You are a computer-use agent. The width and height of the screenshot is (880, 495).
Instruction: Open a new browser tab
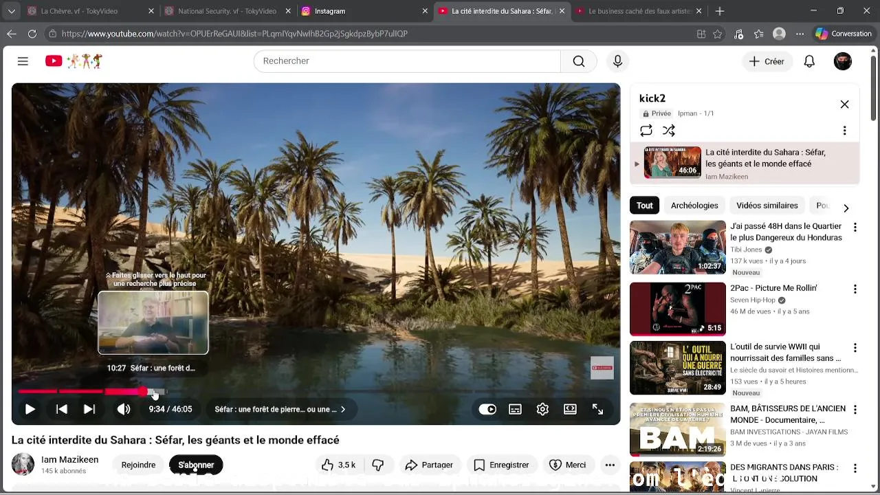tap(720, 11)
